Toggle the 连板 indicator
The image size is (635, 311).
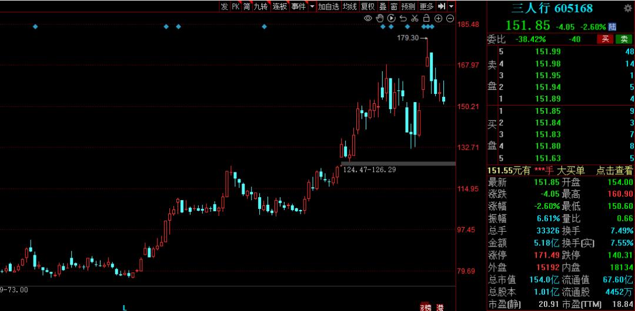click(x=280, y=6)
